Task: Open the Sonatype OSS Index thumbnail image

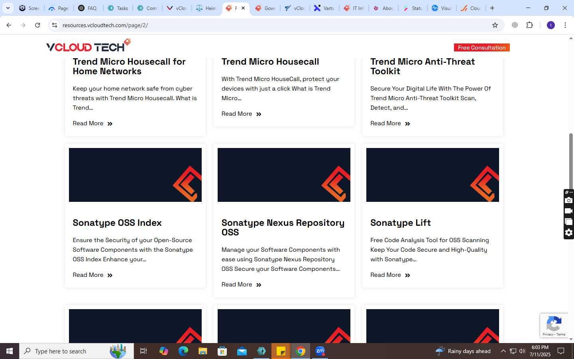Action: (x=135, y=175)
